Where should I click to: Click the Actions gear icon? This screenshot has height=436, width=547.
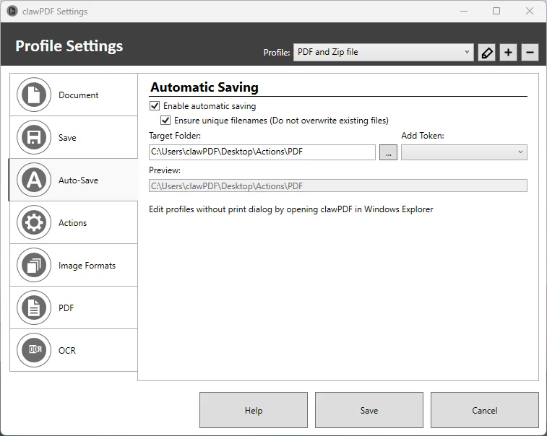(34, 223)
